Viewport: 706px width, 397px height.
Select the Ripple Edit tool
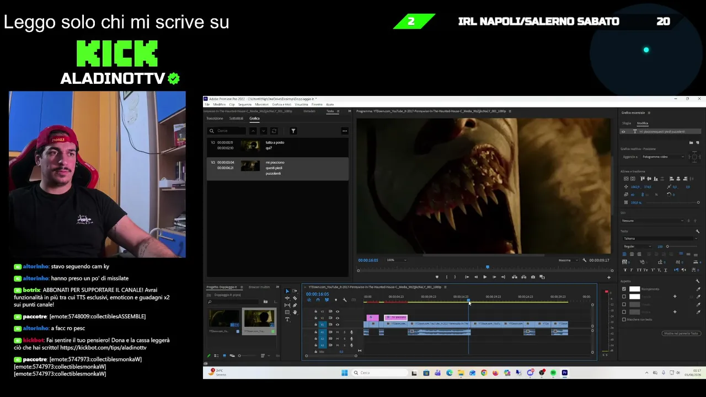pos(287,298)
